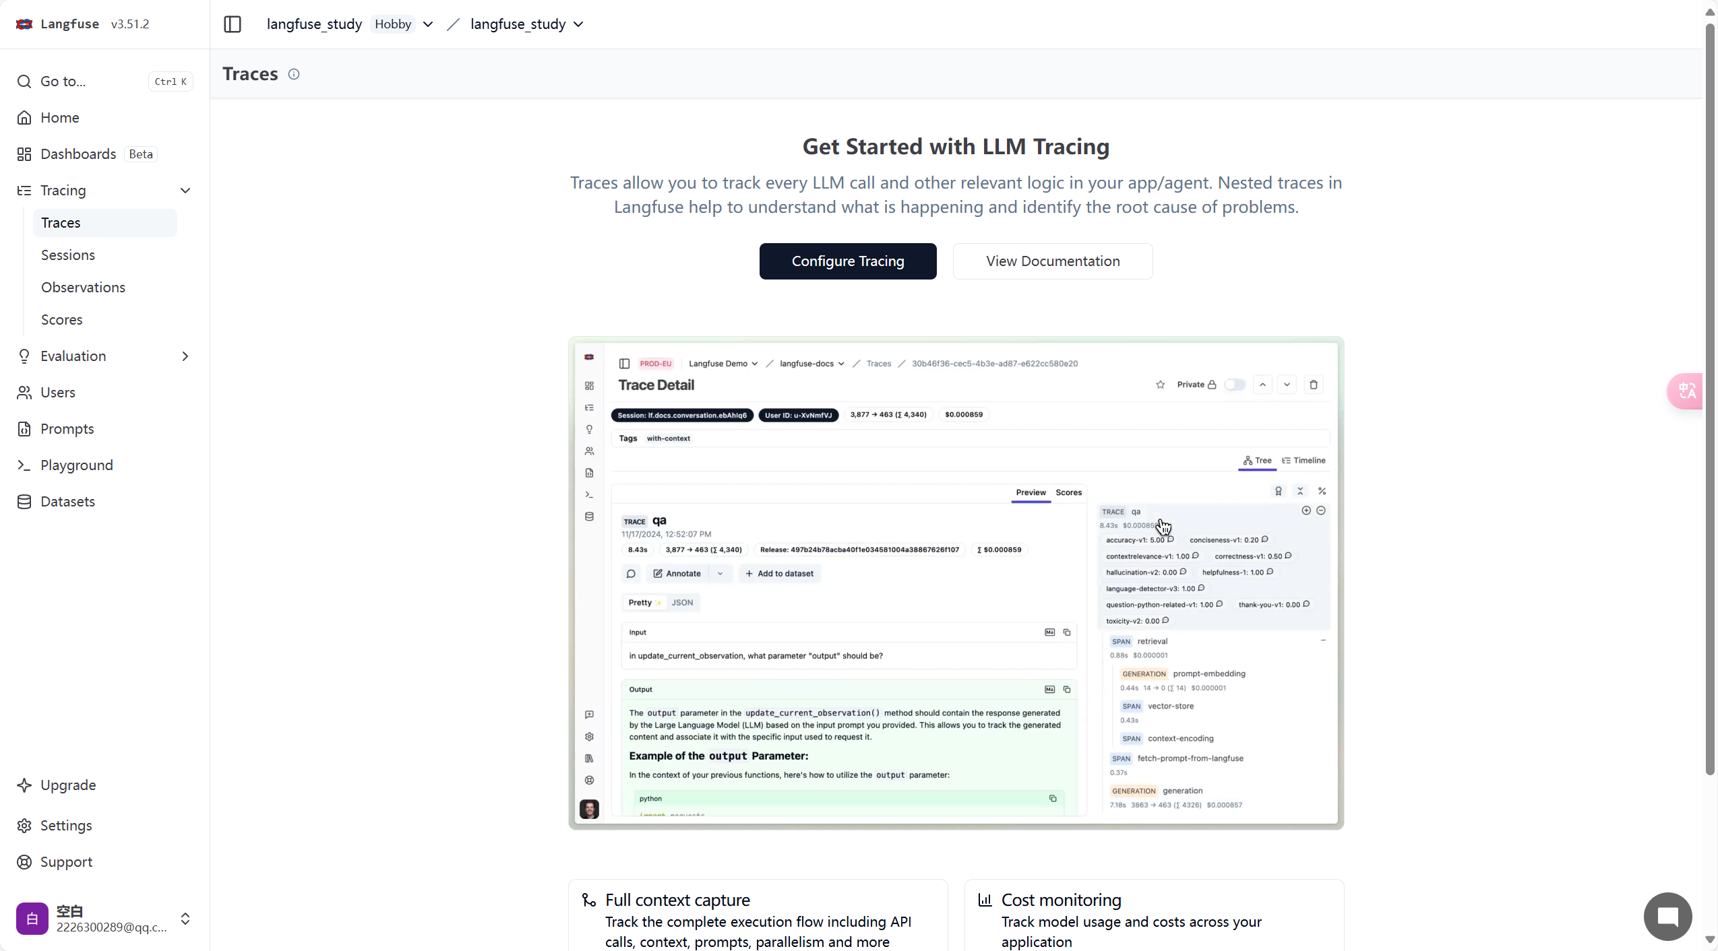Image resolution: width=1718 pixels, height=951 pixels.
Task: Click the Cost monitoring chart icon
Action: [x=985, y=900]
